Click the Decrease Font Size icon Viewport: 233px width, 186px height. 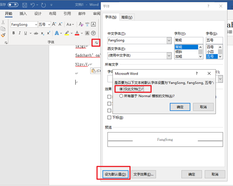(60, 24)
